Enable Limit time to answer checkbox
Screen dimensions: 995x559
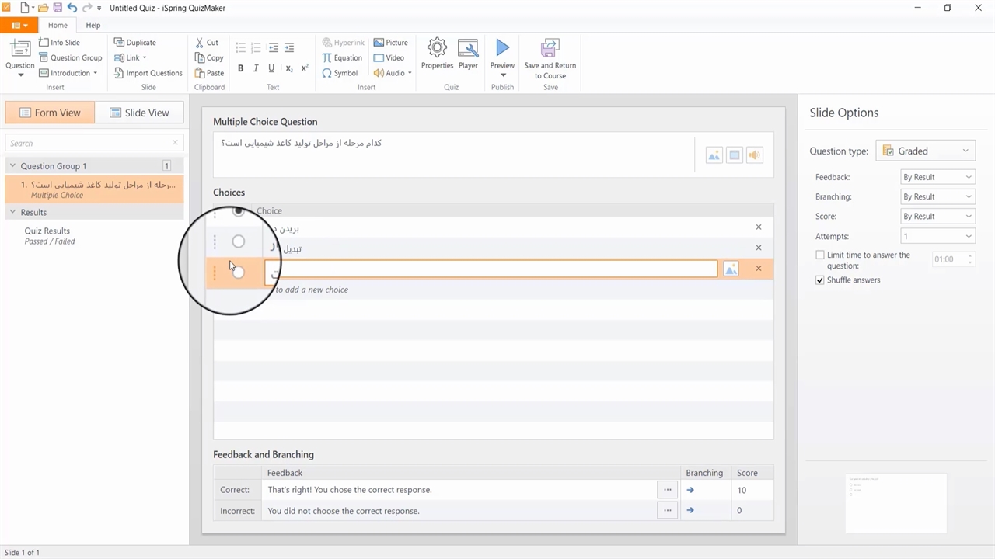pos(820,255)
